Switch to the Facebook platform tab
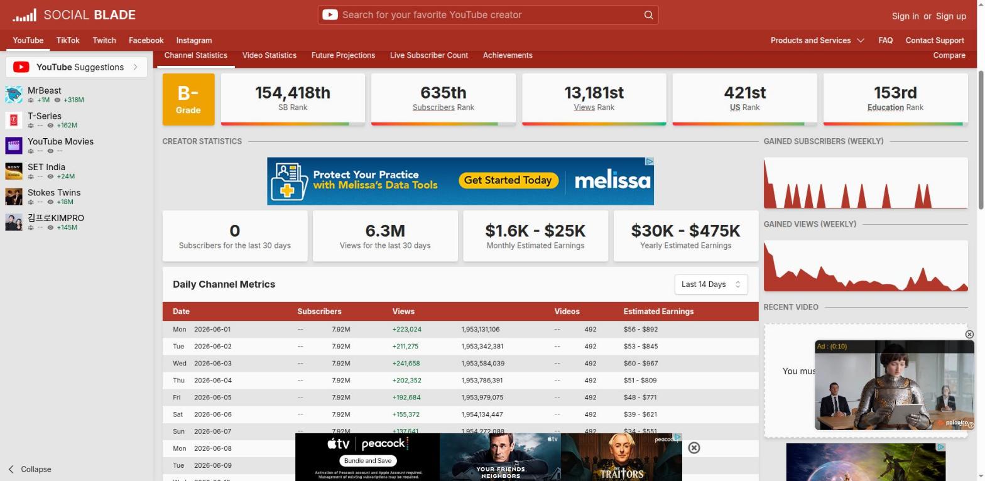 coord(146,40)
